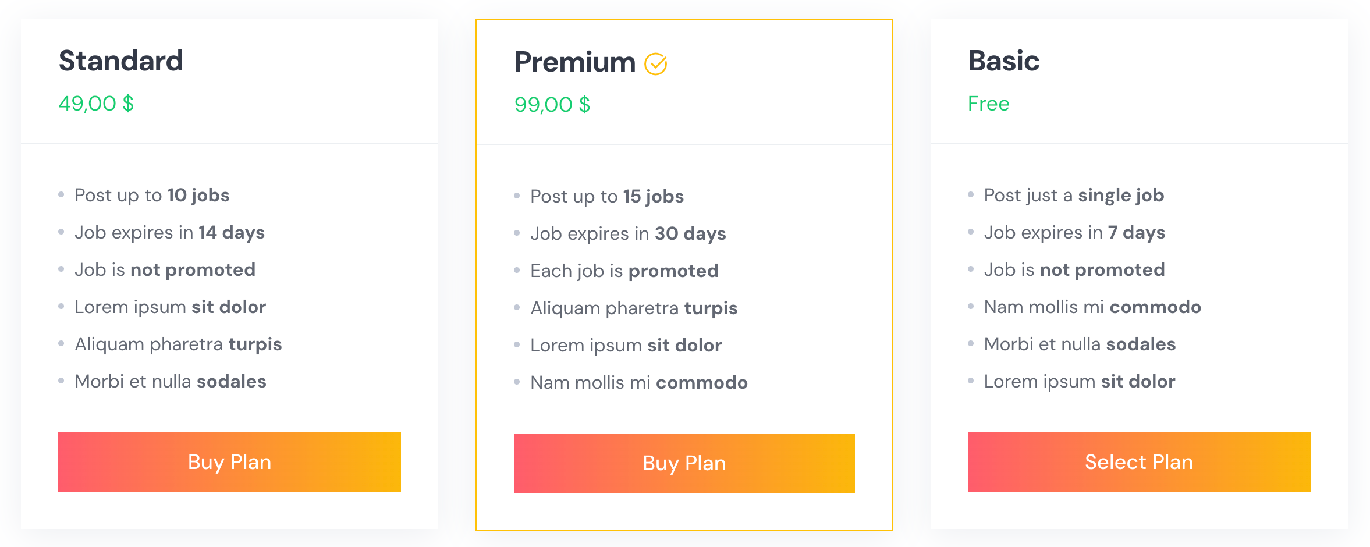The height and width of the screenshot is (547, 1370).
Task: Click the Free price label
Action: tap(989, 104)
